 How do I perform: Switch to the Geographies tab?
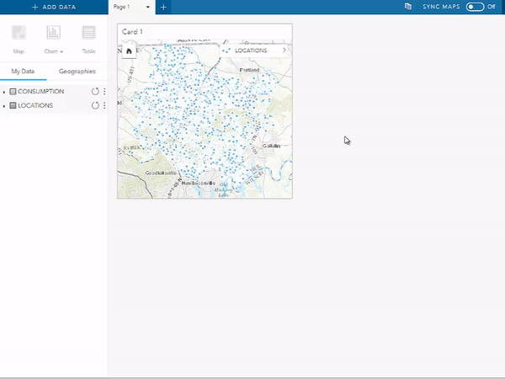[x=77, y=72]
